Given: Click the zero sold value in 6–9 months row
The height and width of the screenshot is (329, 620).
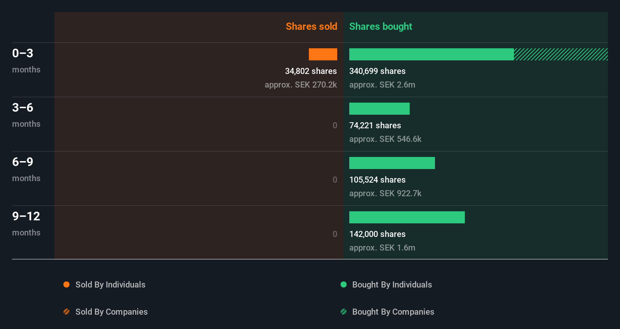Looking at the screenshot, I should (x=335, y=180).
